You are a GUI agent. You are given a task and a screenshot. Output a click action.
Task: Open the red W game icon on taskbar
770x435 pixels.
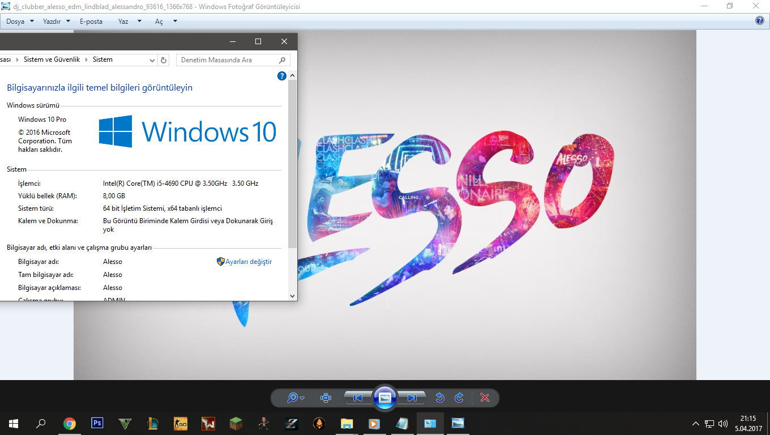click(x=208, y=423)
